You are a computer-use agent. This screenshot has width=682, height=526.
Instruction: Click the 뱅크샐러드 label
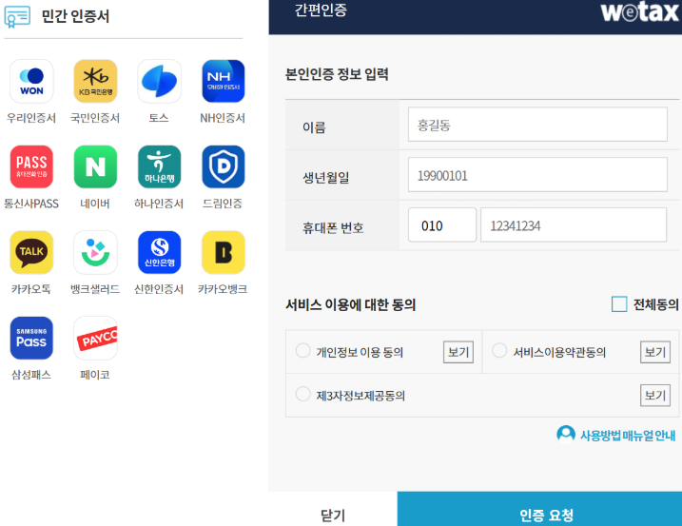tap(95, 289)
